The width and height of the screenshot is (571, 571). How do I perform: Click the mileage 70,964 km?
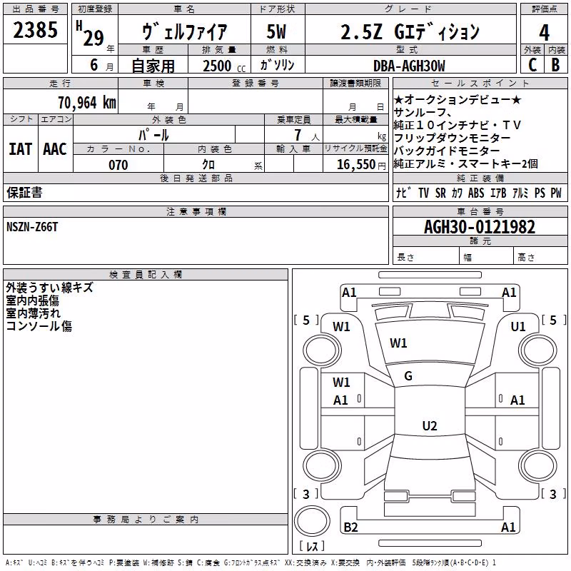pyautogui.click(x=87, y=102)
